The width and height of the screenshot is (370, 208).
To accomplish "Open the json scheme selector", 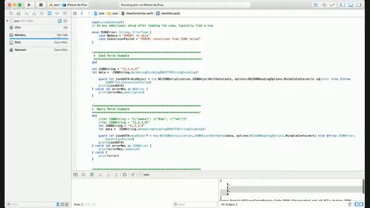I will (54, 5).
